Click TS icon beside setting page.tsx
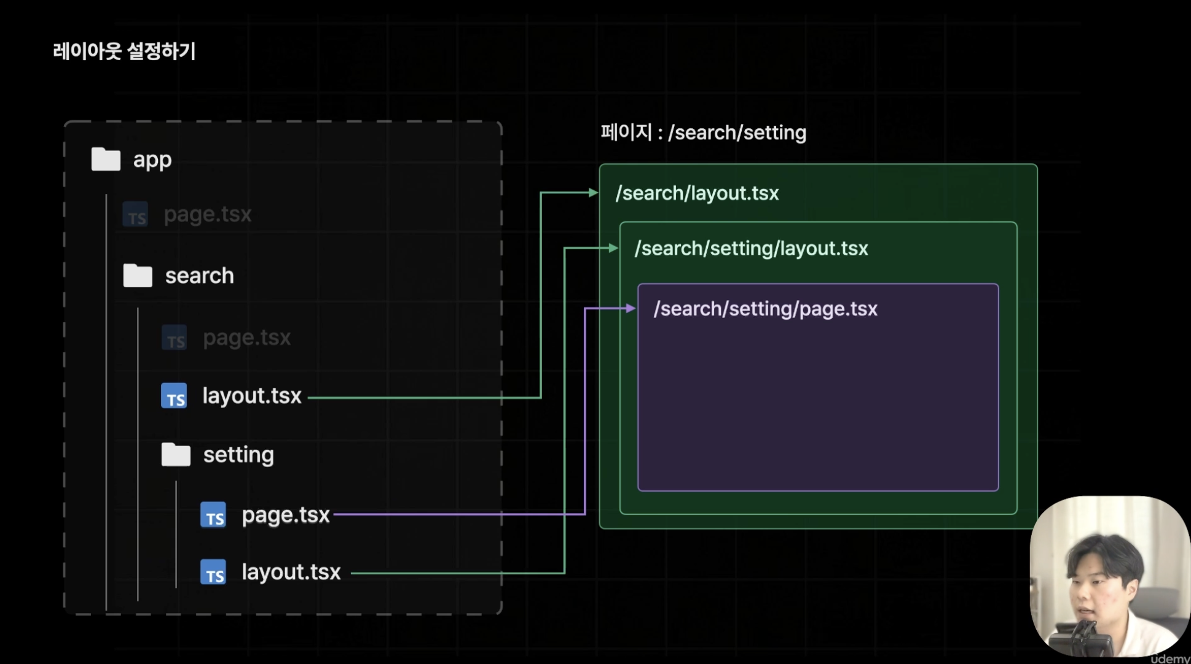Viewport: 1191px width, 664px height. coord(213,515)
